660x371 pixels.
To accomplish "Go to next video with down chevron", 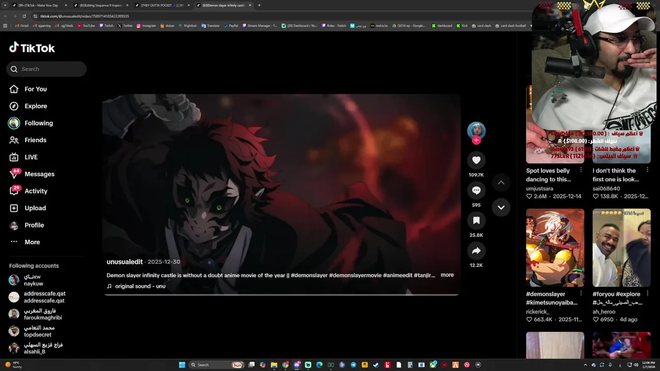I will pos(501,207).
